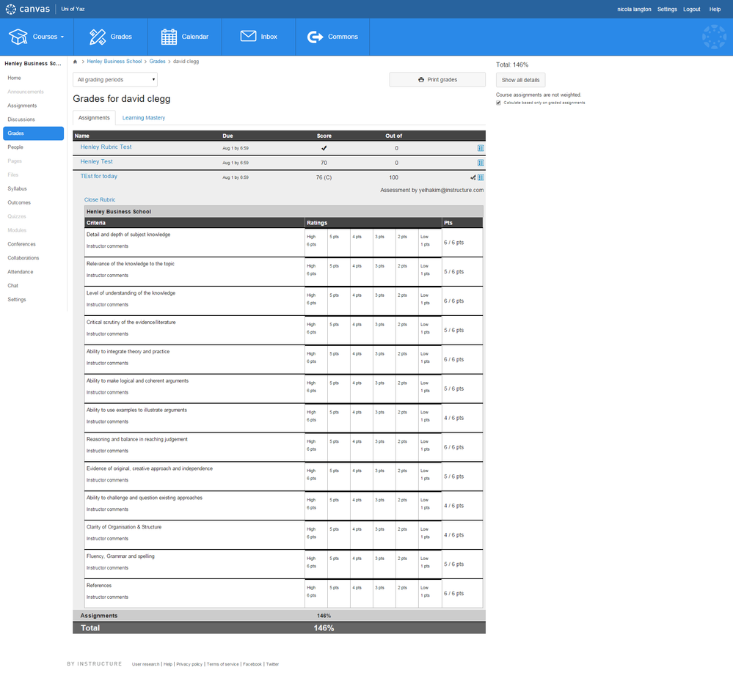Click the Print grades button

point(437,80)
